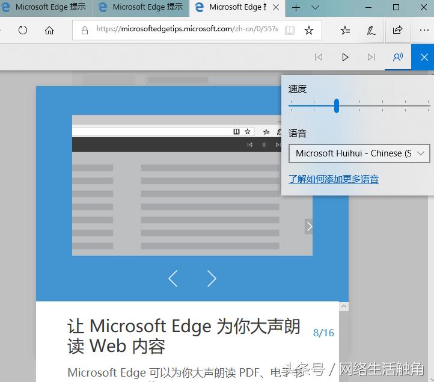Skip to previous paragraph in read aloud
This screenshot has width=434, height=382.
pyautogui.click(x=319, y=57)
